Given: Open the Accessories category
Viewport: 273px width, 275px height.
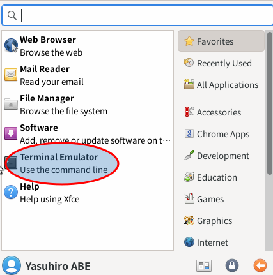Looking at the screenshot, I should click(x=221, y=112).
